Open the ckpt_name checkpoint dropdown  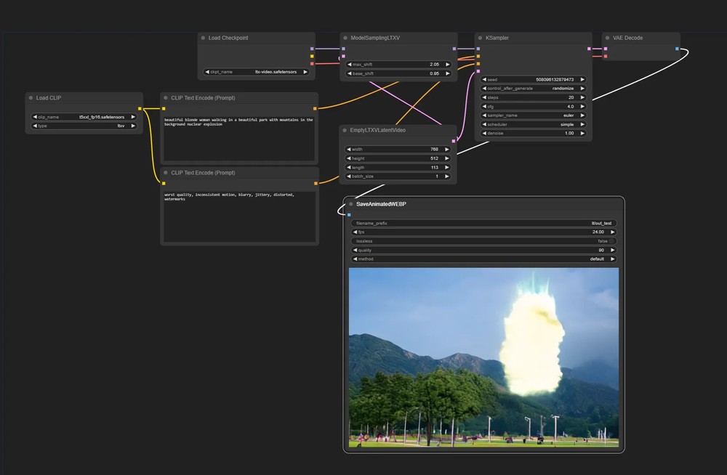click(257, 72)
